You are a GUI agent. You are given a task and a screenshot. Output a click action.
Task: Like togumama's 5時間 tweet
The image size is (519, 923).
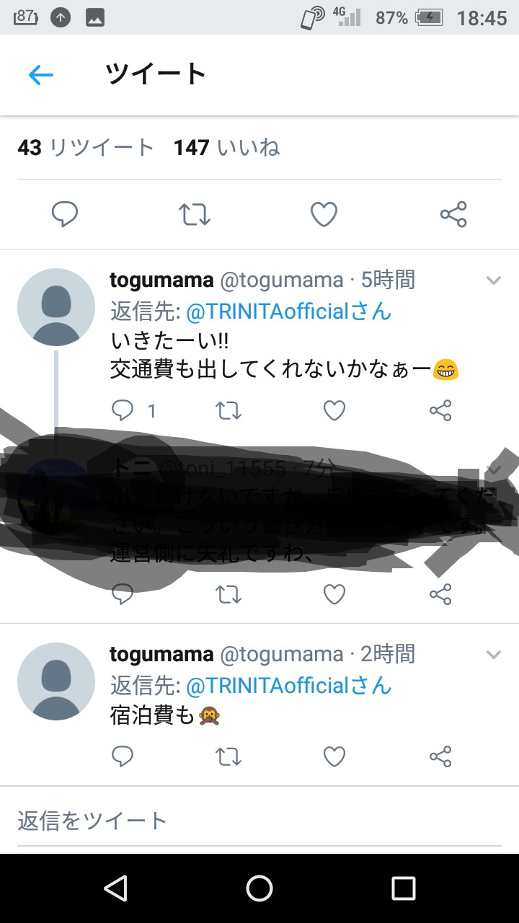click(x=334, y=410)
